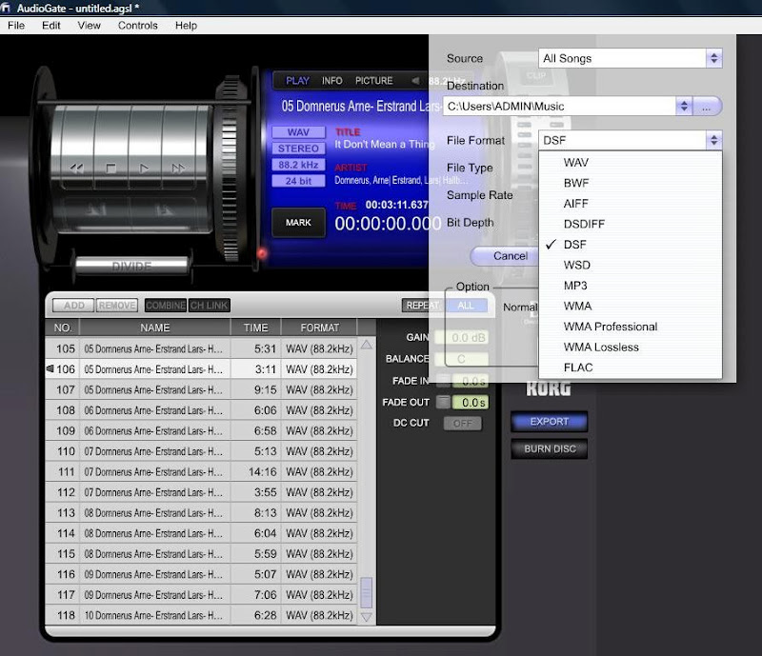Open the Destination path dropdown
The width and height of the screenshot is (762, 656).
coord(684,106)
